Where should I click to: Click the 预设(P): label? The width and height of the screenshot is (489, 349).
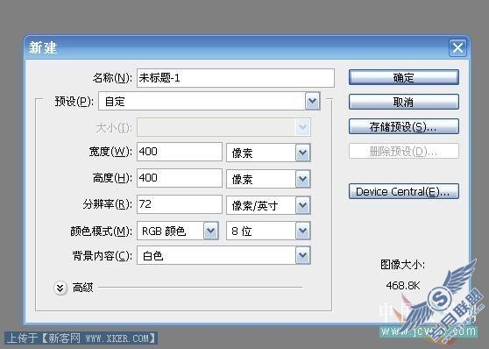74,101
